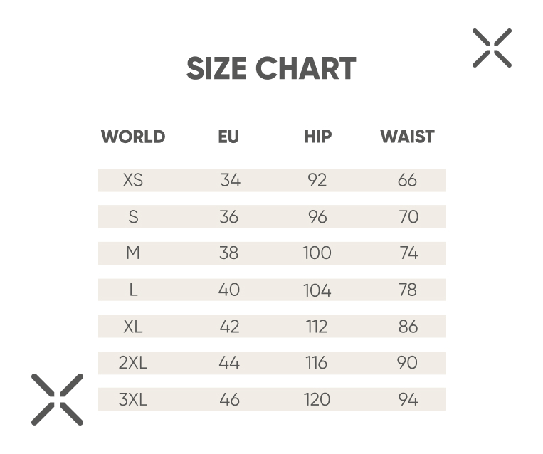Select the XL size row label
This screenshot has width=543, height=454.
tap(133, 327)
